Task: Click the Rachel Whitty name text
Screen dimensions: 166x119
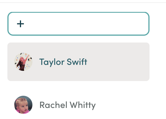Action: (x=68, y=105)
